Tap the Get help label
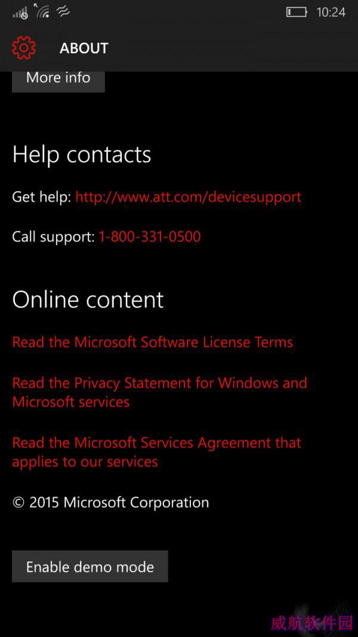 [42, 197]
